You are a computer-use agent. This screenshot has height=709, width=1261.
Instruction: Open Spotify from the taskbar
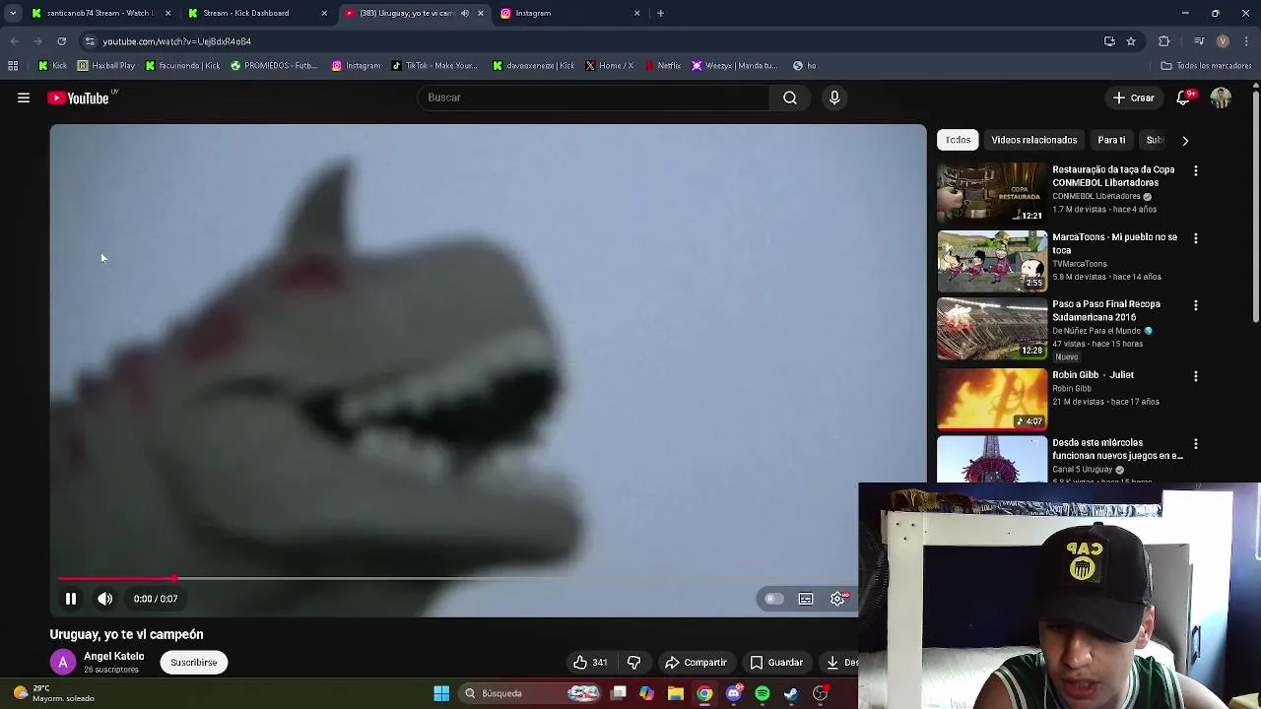[763, 693]
